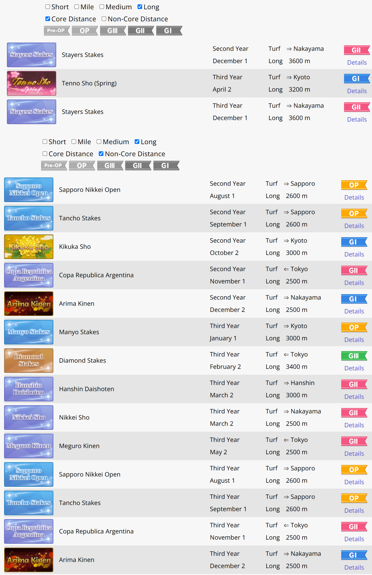Viewport: 372px width, 575px height.
Task: Select the Meguro Kinen race name
Action: click(x=79, y=446)
